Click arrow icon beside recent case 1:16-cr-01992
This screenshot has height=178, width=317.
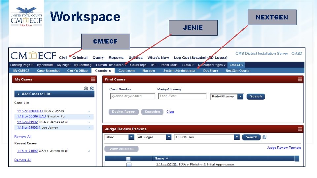point(89,151)
